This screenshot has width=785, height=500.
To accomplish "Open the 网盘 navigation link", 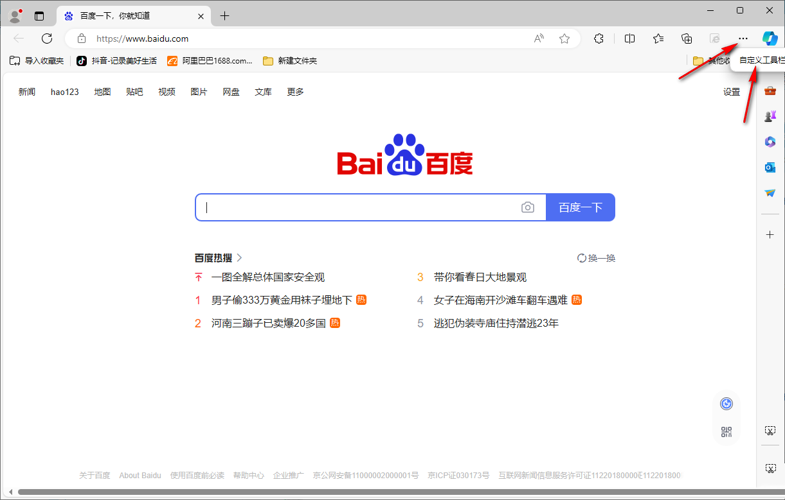I will 231,92.
